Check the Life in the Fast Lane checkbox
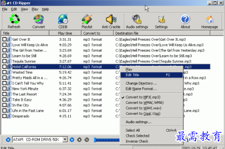The height and width of the screenshot is (149, 225). click(x=4, y=111)
